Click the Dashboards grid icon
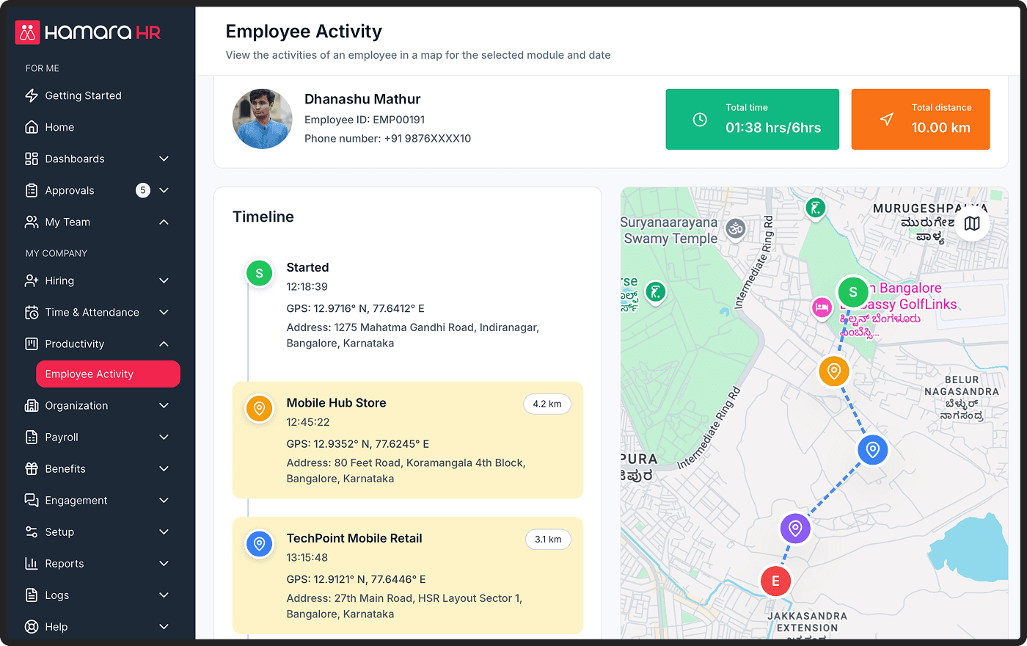 click(32, 159)
